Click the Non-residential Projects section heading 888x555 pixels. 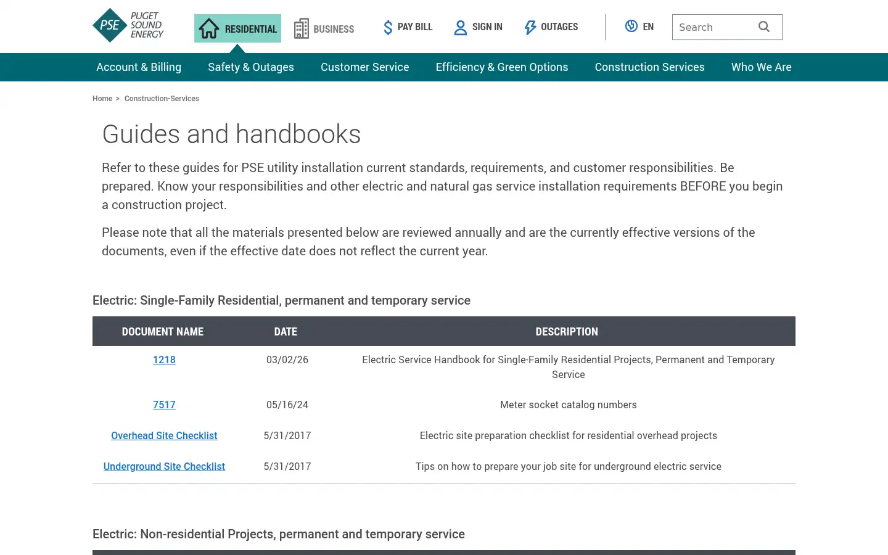click(x=279, y=534)
